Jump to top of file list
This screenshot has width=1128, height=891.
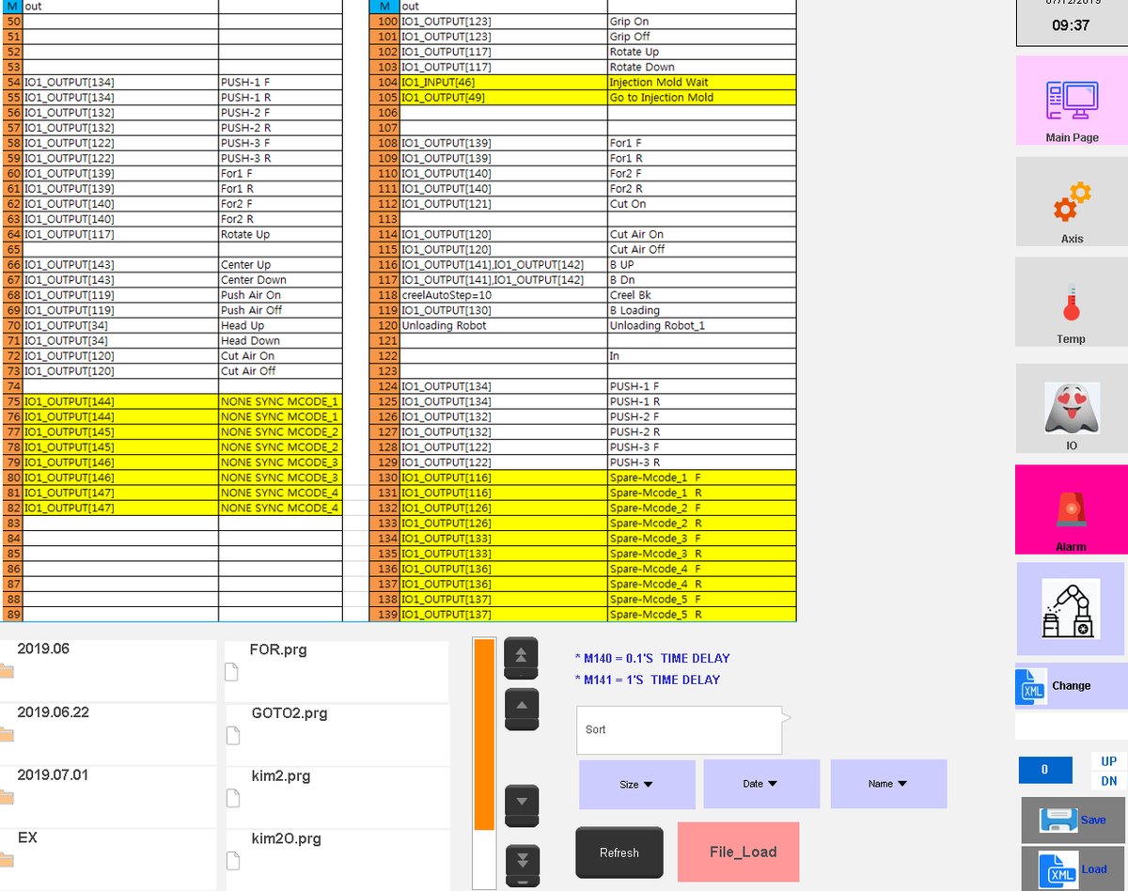pos(522,658)
